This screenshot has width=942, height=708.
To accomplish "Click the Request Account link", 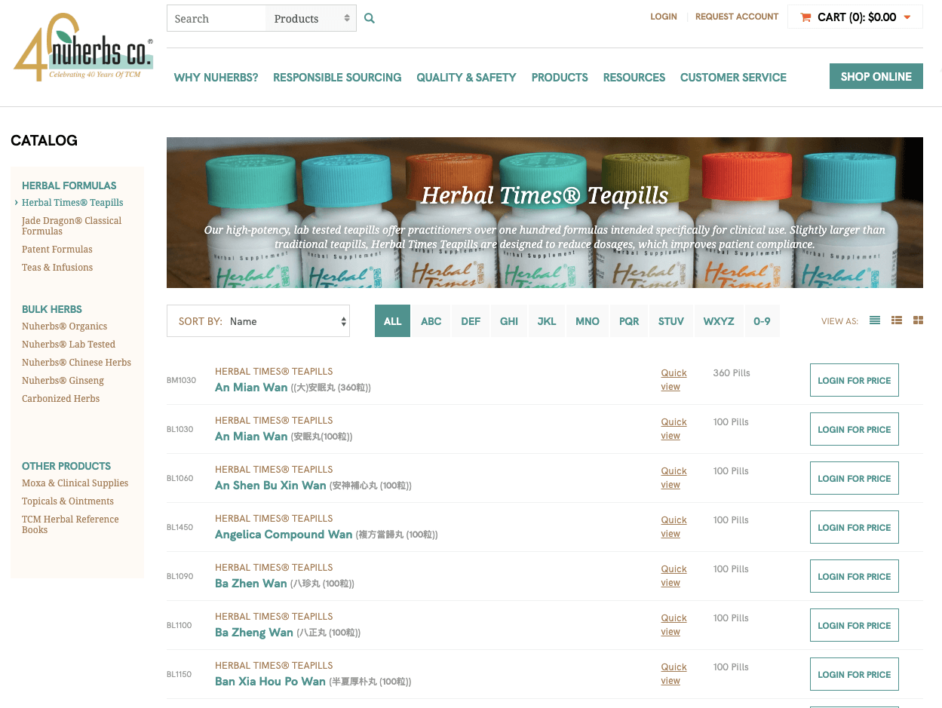I will (x=737, y=17).
